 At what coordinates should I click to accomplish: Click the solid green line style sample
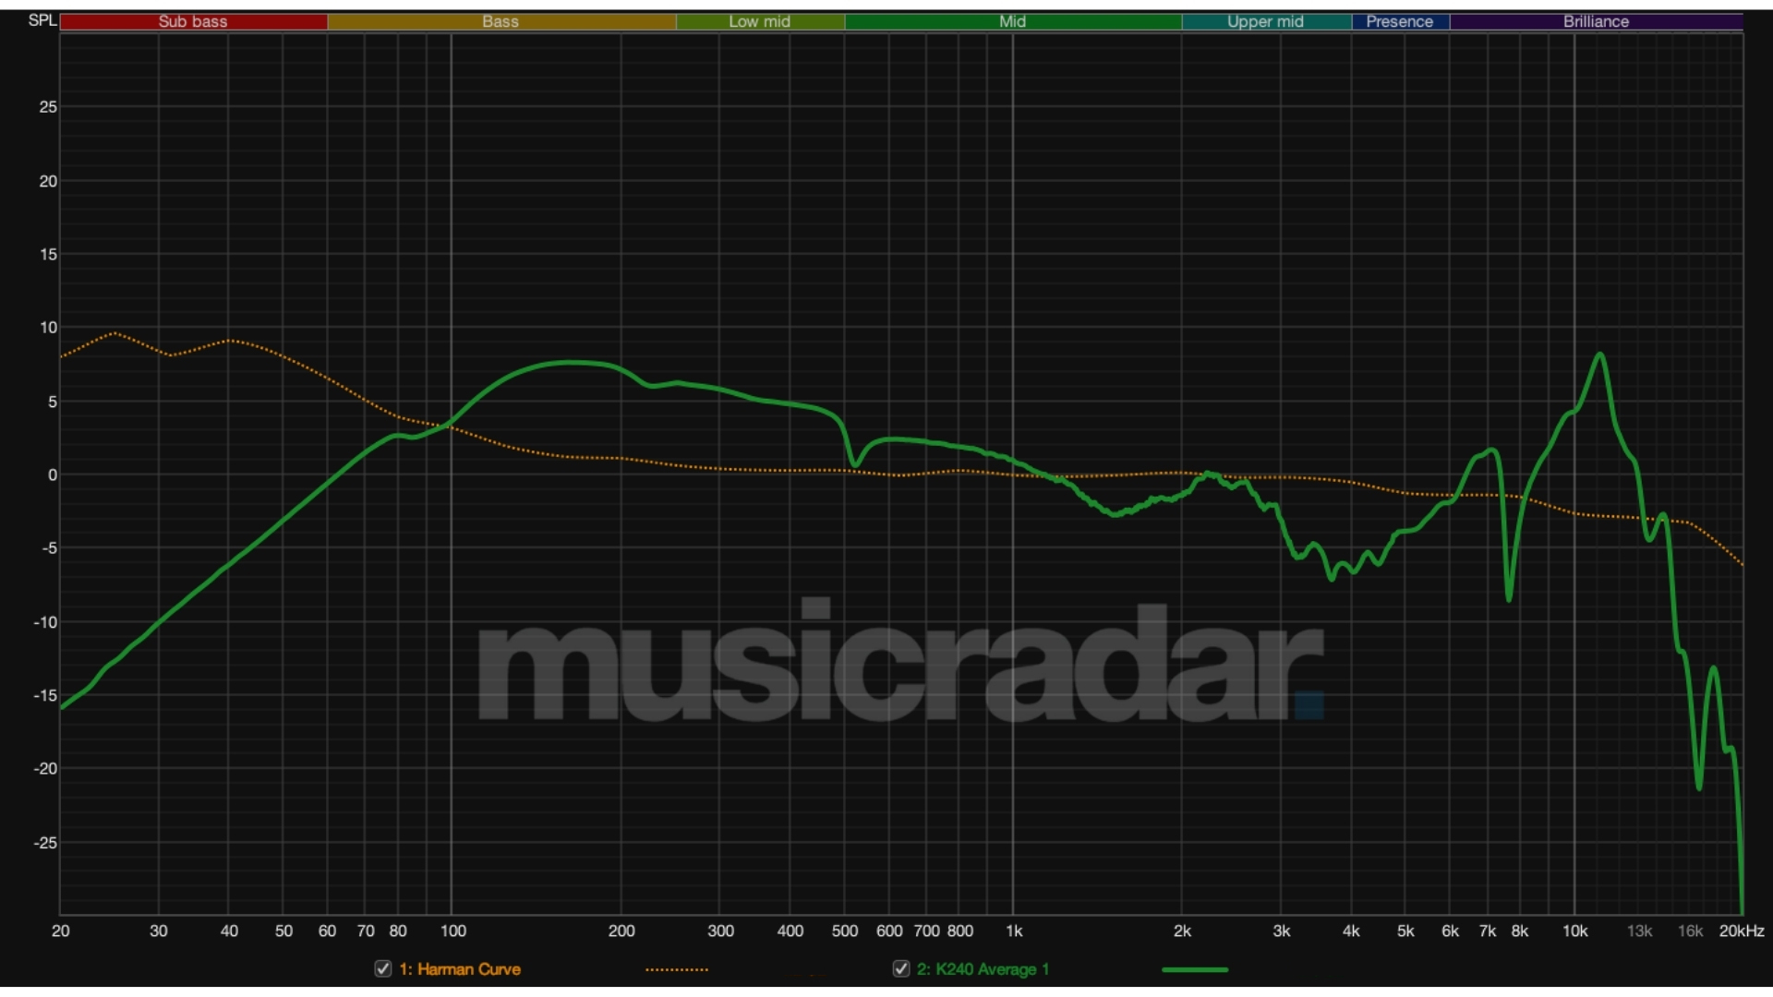(1197, 969)
